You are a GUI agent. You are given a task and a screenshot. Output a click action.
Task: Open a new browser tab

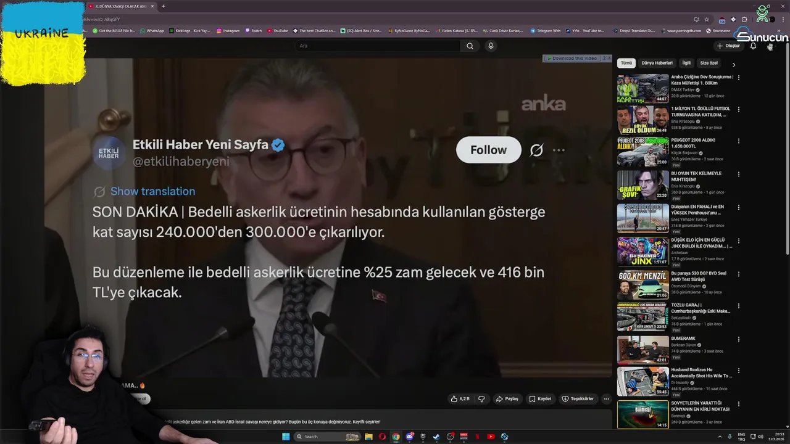coord(163,6)
